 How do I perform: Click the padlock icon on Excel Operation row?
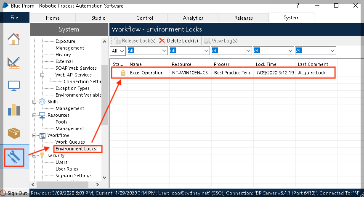[123, 73]
